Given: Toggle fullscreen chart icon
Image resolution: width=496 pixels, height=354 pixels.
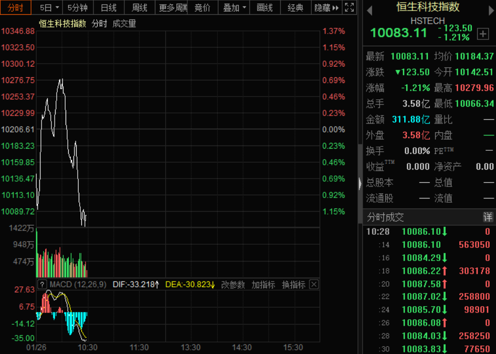Looking at the screenshot, I should 349,7.
